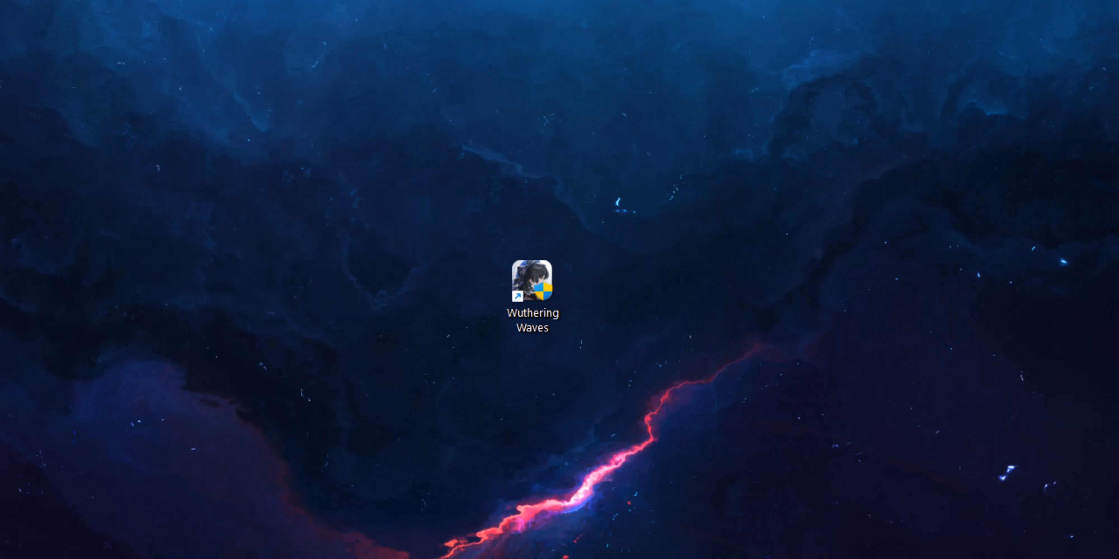
Task: Click the "Waves" word under the icon
Action: coord(532,328)
